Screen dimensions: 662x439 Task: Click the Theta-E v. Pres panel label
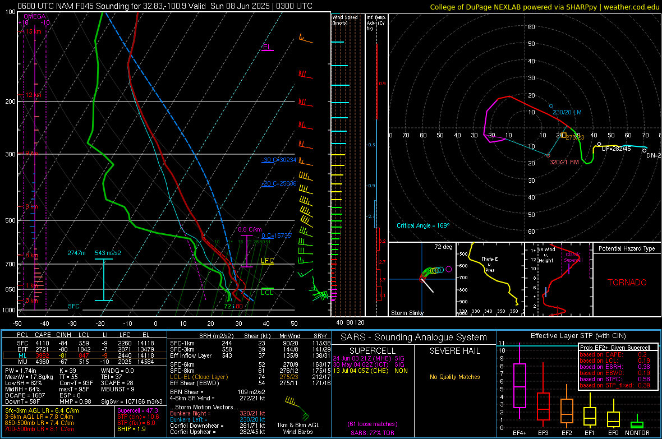point(490,264)
